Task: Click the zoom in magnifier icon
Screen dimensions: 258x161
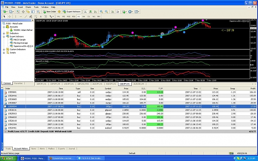Action: (102, 12)
